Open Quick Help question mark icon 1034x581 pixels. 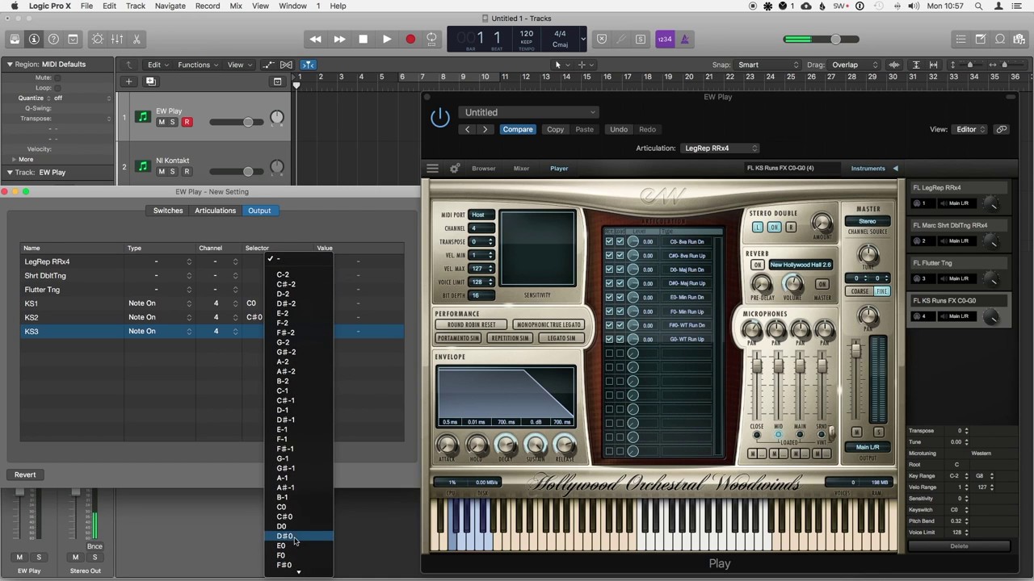coord(53,39)
